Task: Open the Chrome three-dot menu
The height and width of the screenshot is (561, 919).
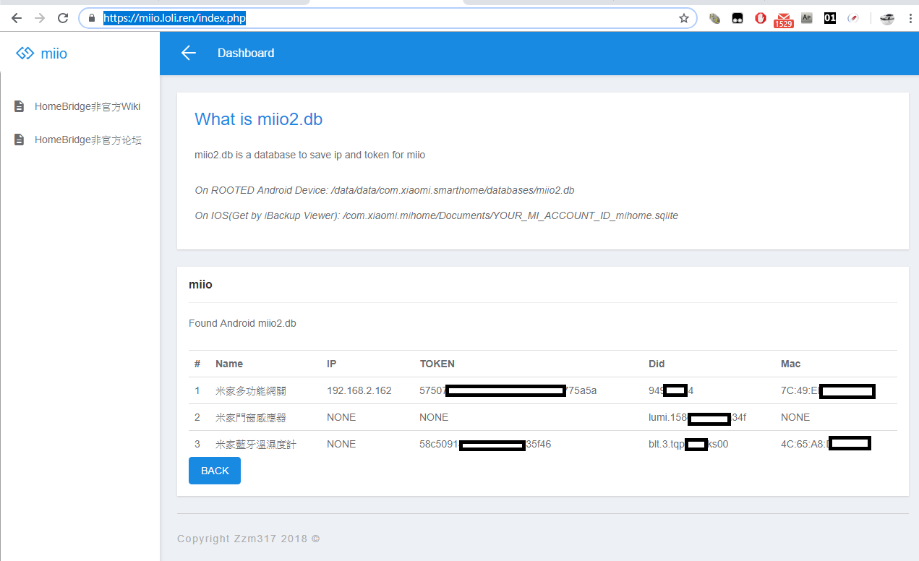Action: pyautogui.click(x=910, y=19)
